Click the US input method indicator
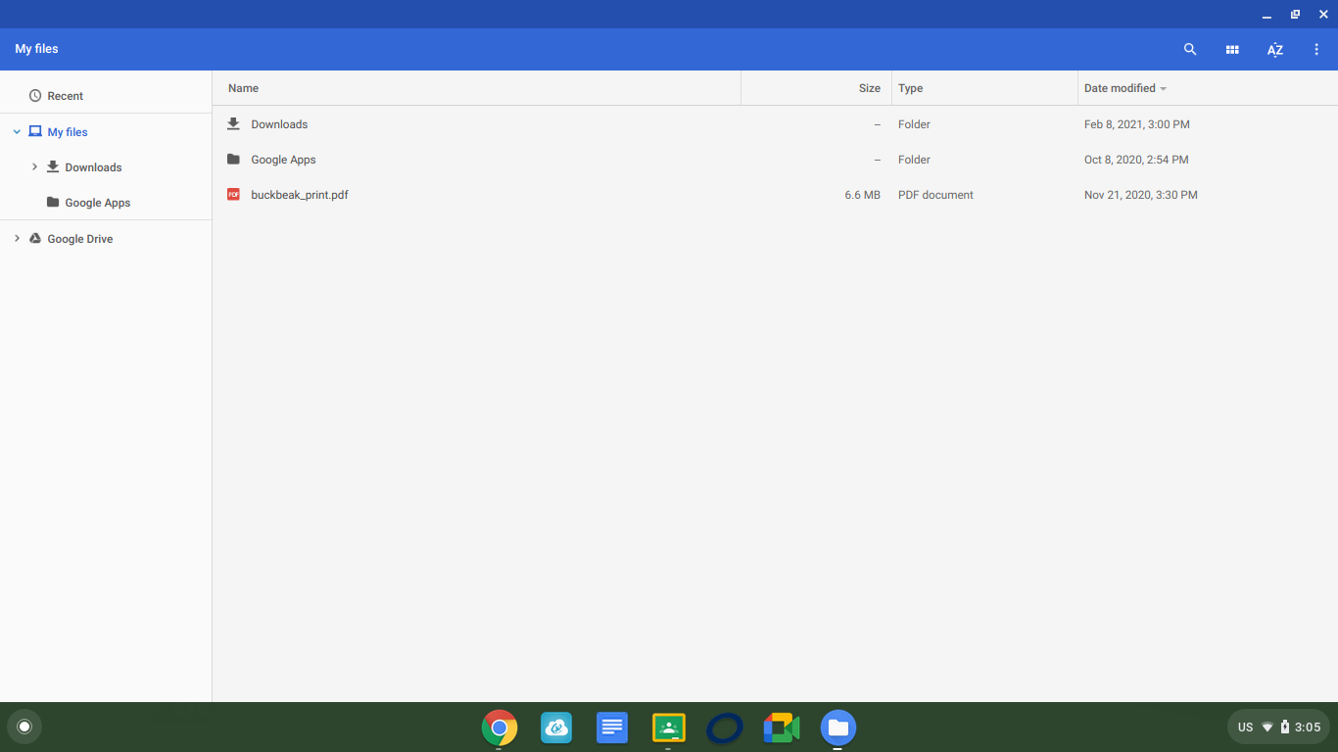This screenshot has width=1338, height=752. point(1246,728)
